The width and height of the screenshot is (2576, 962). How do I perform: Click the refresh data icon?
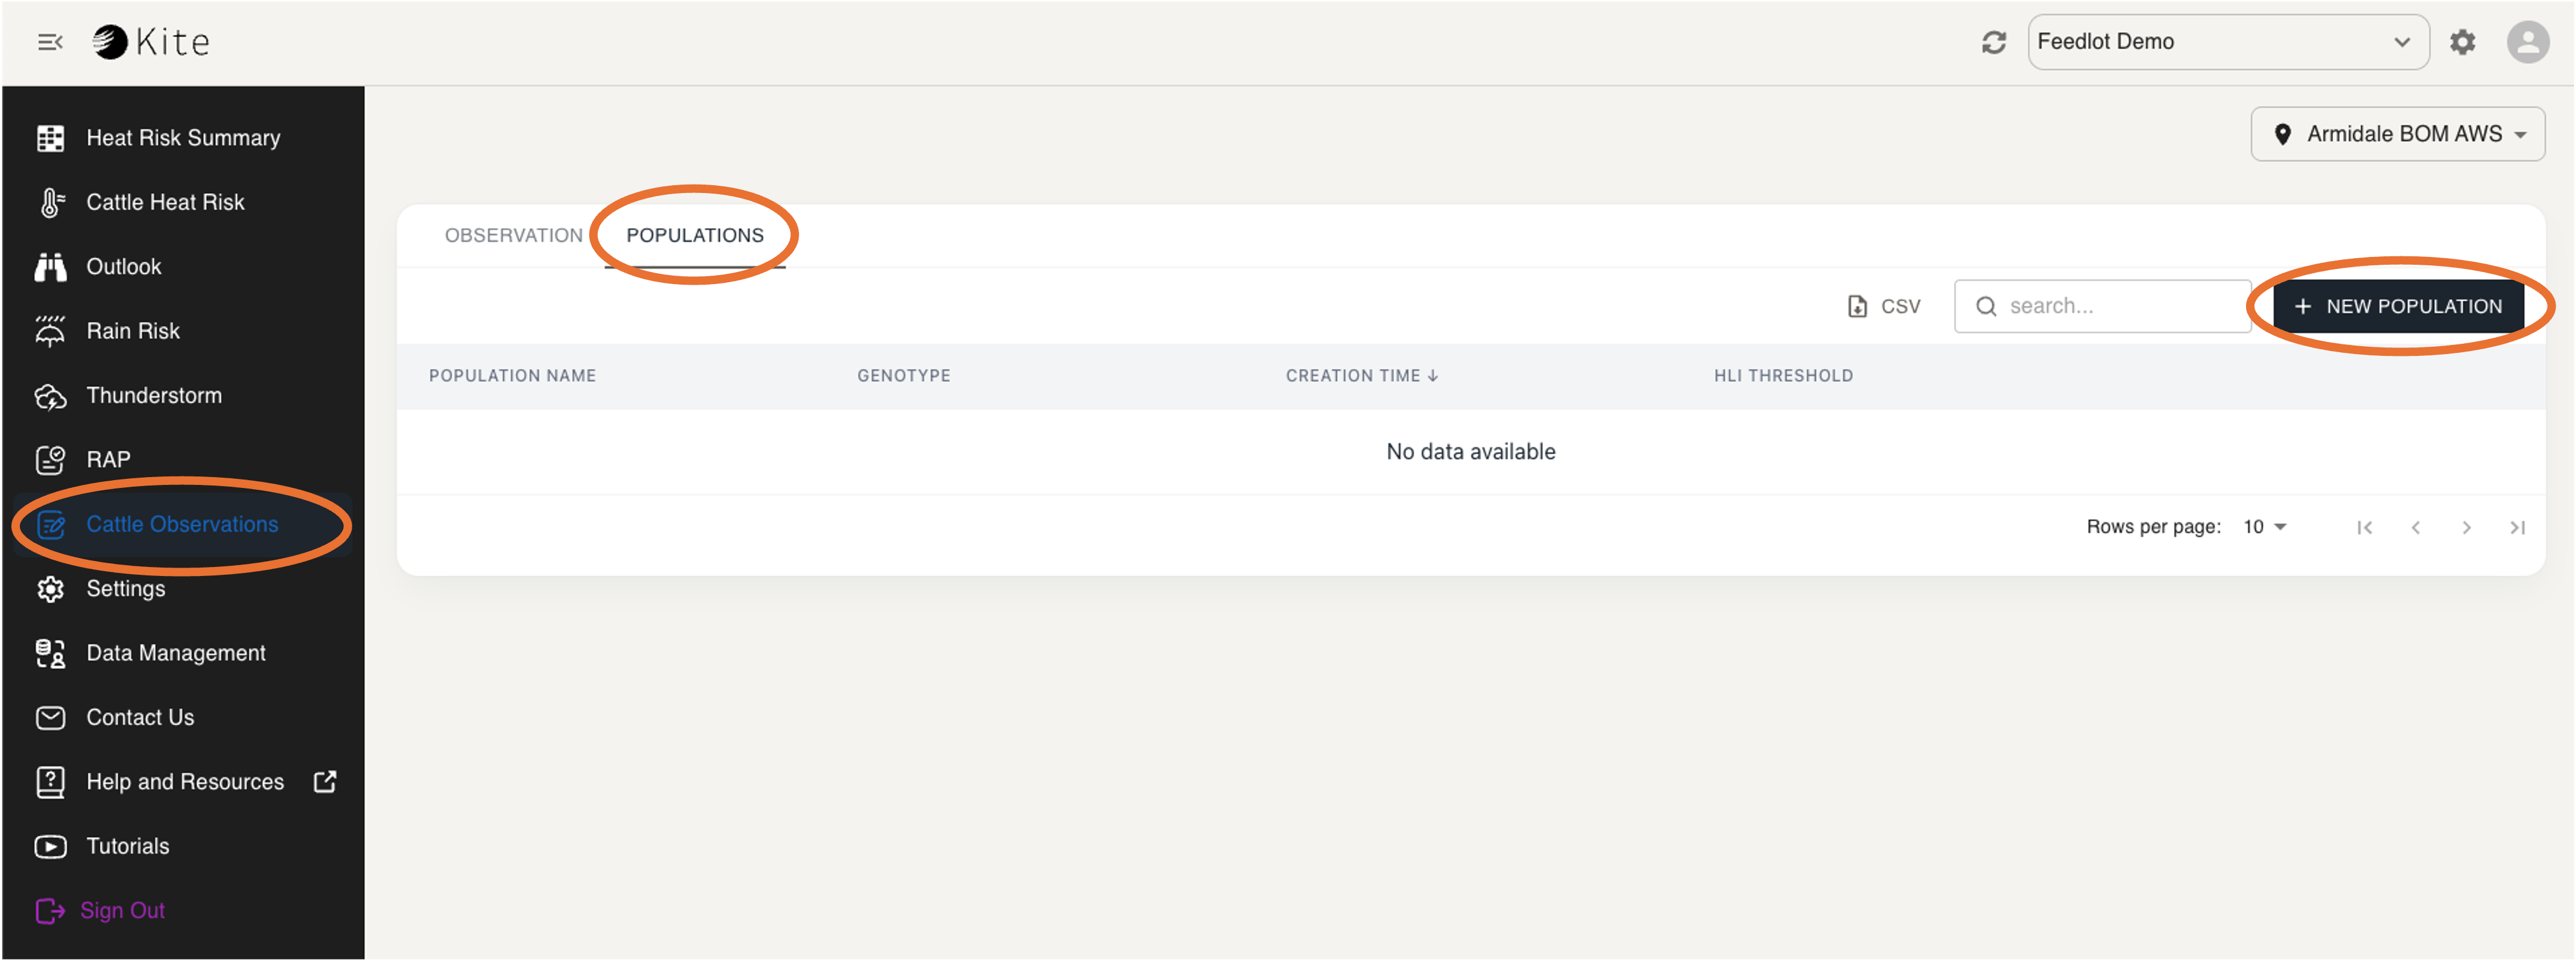1993,42
